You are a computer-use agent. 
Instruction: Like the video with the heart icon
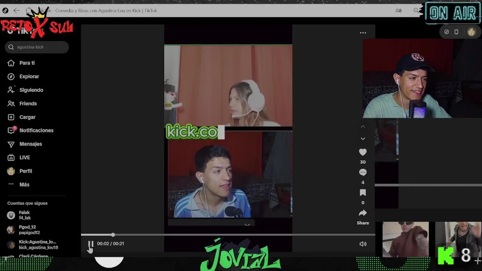tap(363, 152)
